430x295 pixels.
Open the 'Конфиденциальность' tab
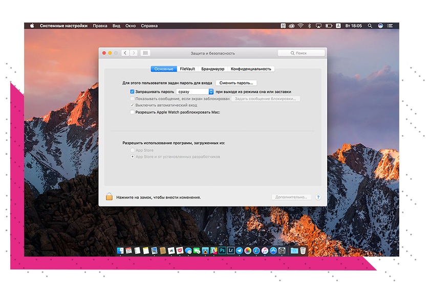251,69
